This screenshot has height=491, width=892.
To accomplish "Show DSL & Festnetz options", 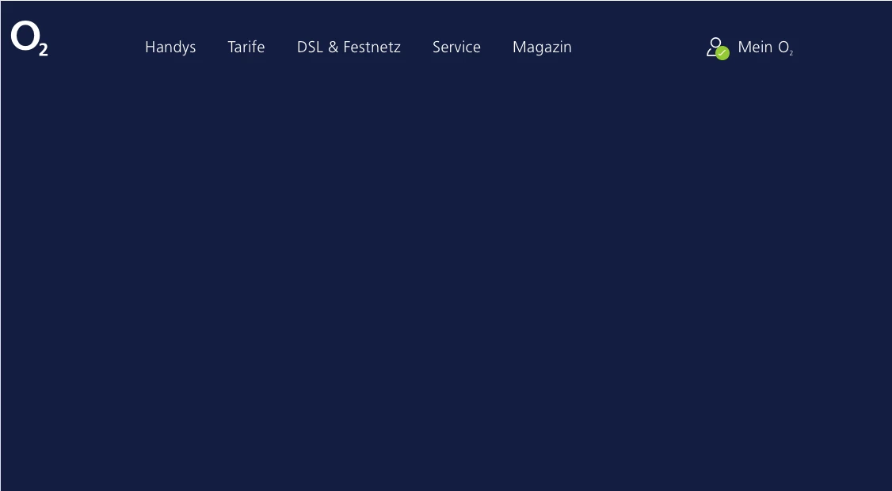I will pos(349,47).
